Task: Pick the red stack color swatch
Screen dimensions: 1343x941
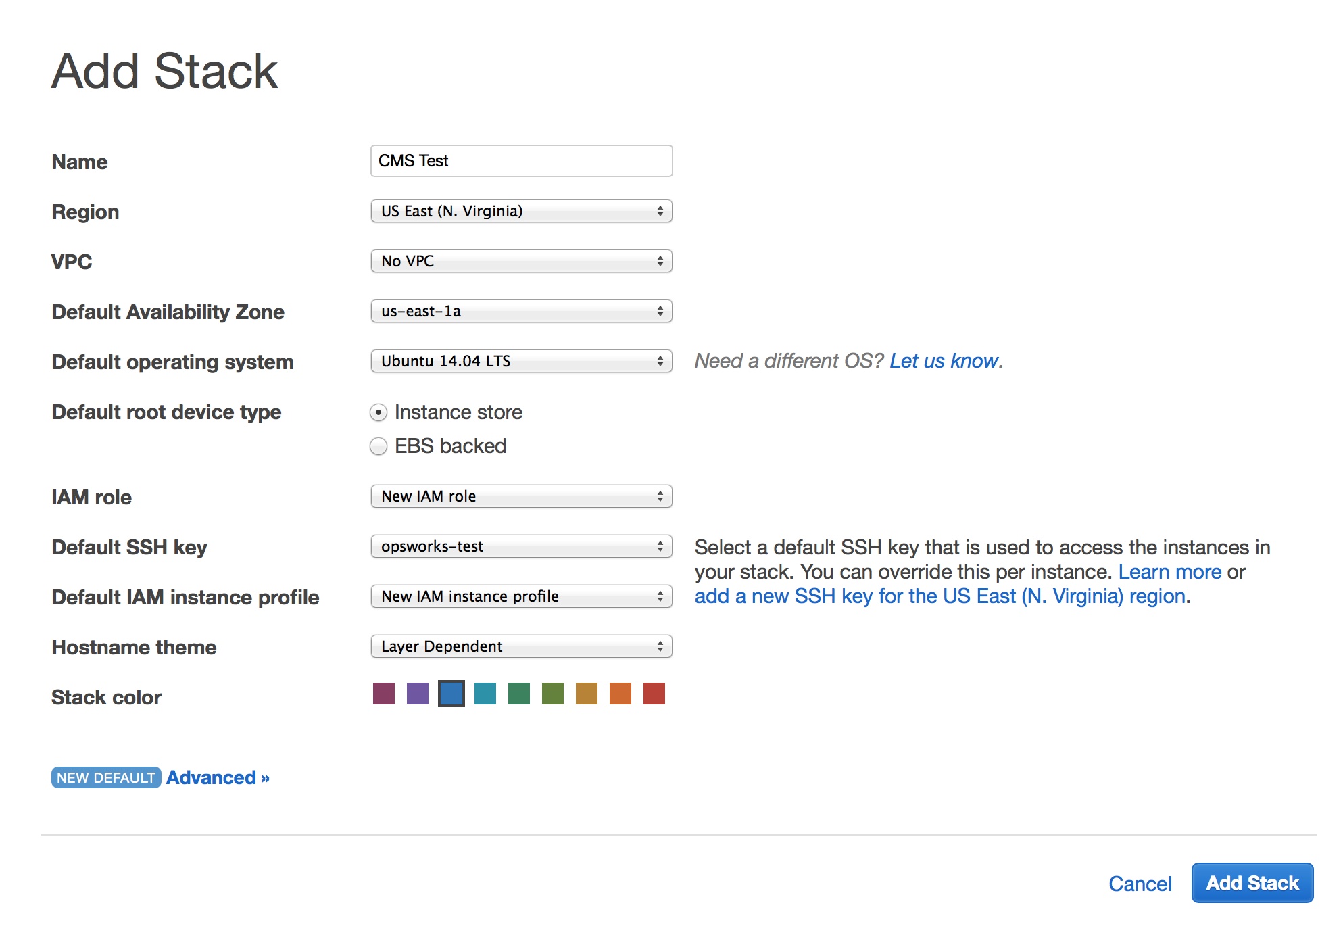Action: pos(654,694)
